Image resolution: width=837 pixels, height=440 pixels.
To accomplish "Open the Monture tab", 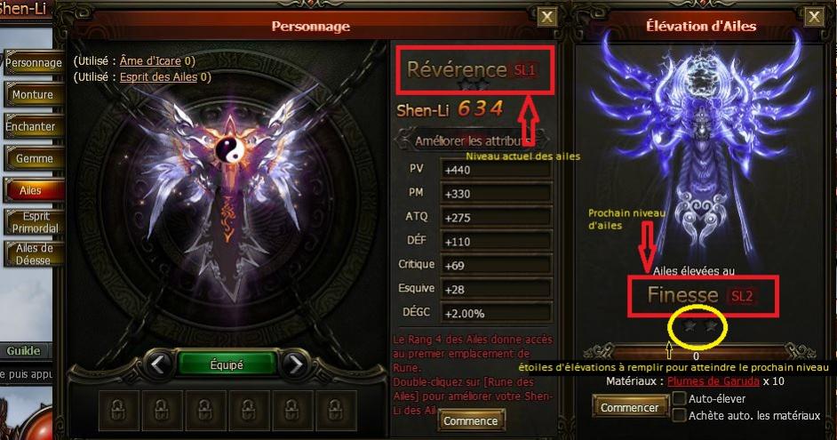I will (34, 94).
